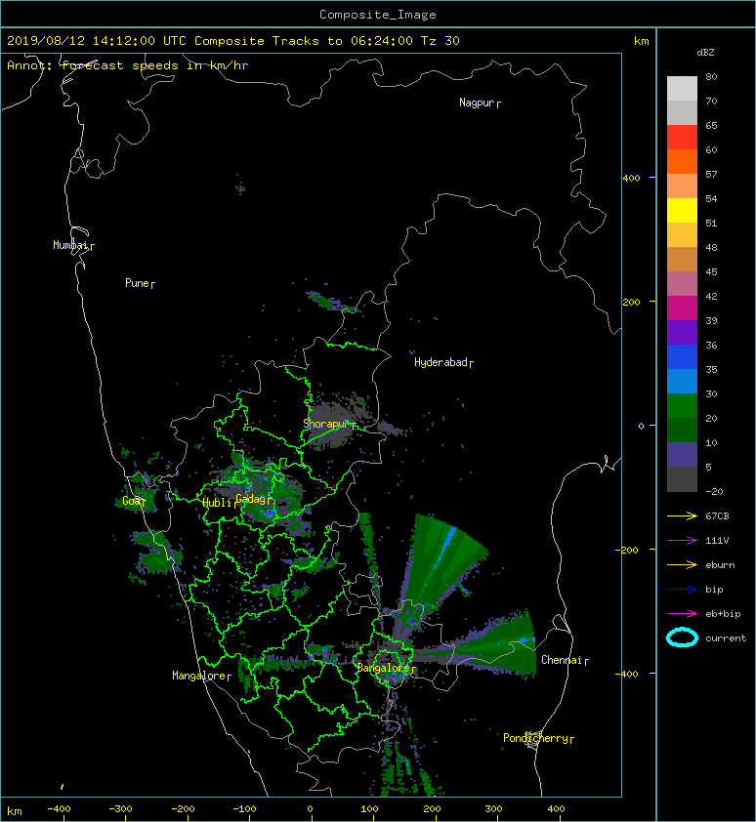756x822 pixels.
Task: Click the km unit label beside the timestamp
Action: 641,41
